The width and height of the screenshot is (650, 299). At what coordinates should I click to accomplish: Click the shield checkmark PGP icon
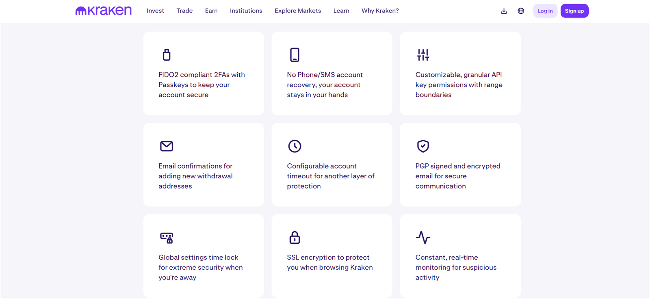click(x=423, y=146)
